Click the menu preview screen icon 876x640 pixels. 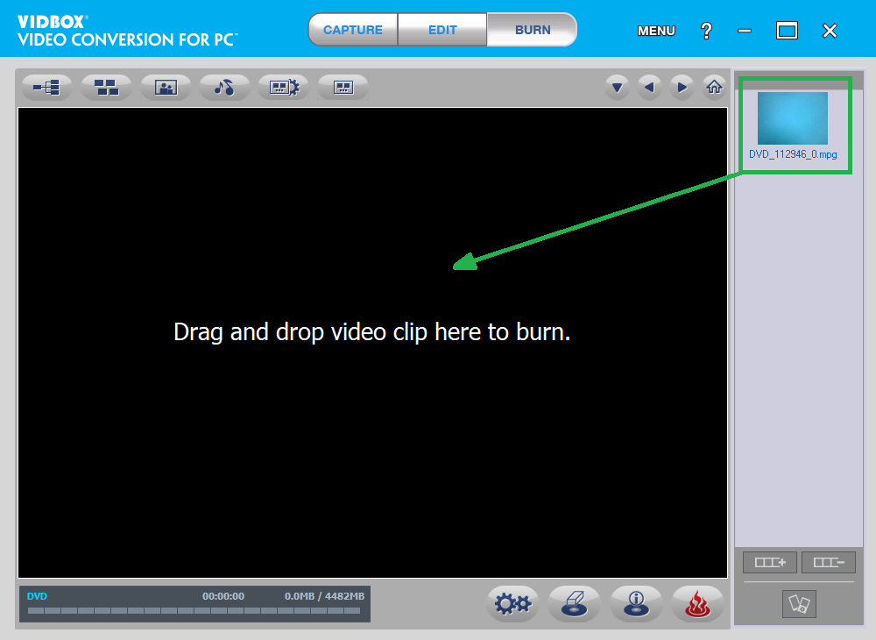343,87
